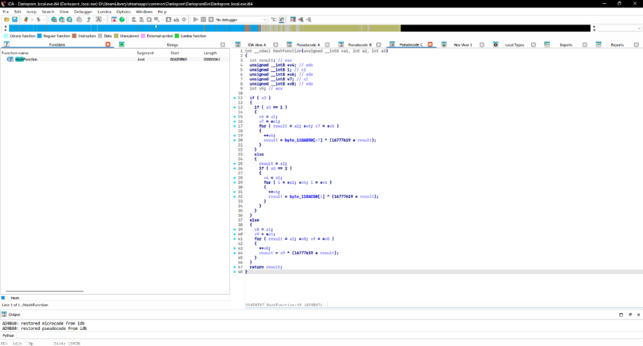Open the Python console language selector
Screen dimensions: 643x346
(8, 335)
